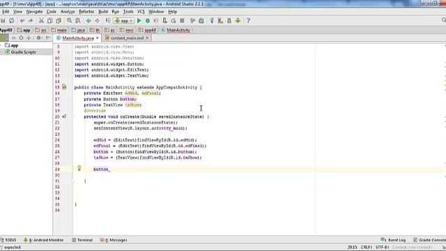The width and height of the screenshot is (446, 251).
Task: Open the View menu
Action: 17,12
